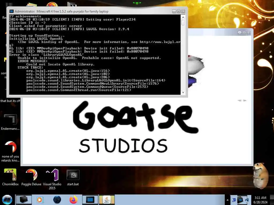274x205 pixels.
Task: Select the start.bat file icon
Action: (73, 177)
